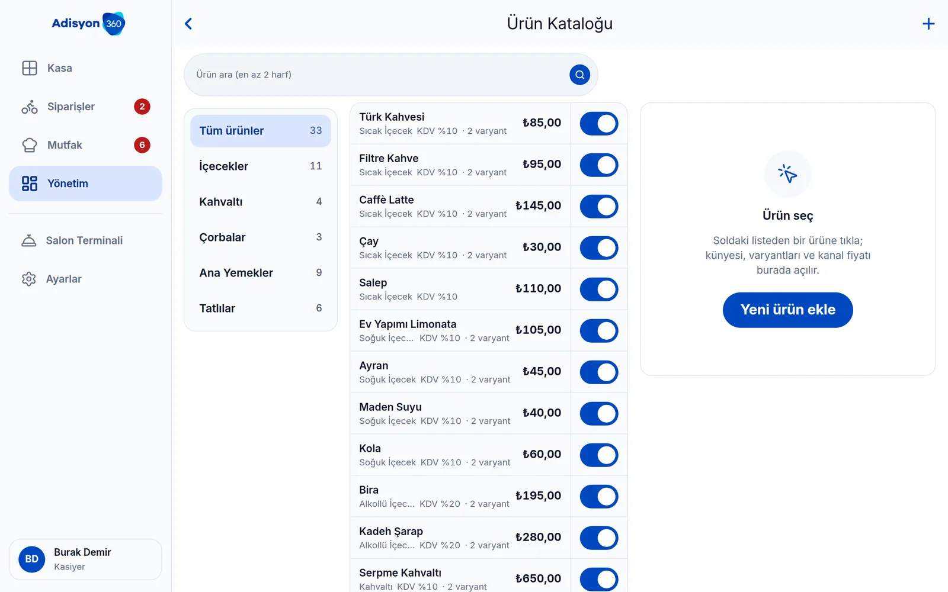This screenshot has width=948, height=592.
Task: Toggle the Kadeh Şarap switch
Action: point(599,538)
